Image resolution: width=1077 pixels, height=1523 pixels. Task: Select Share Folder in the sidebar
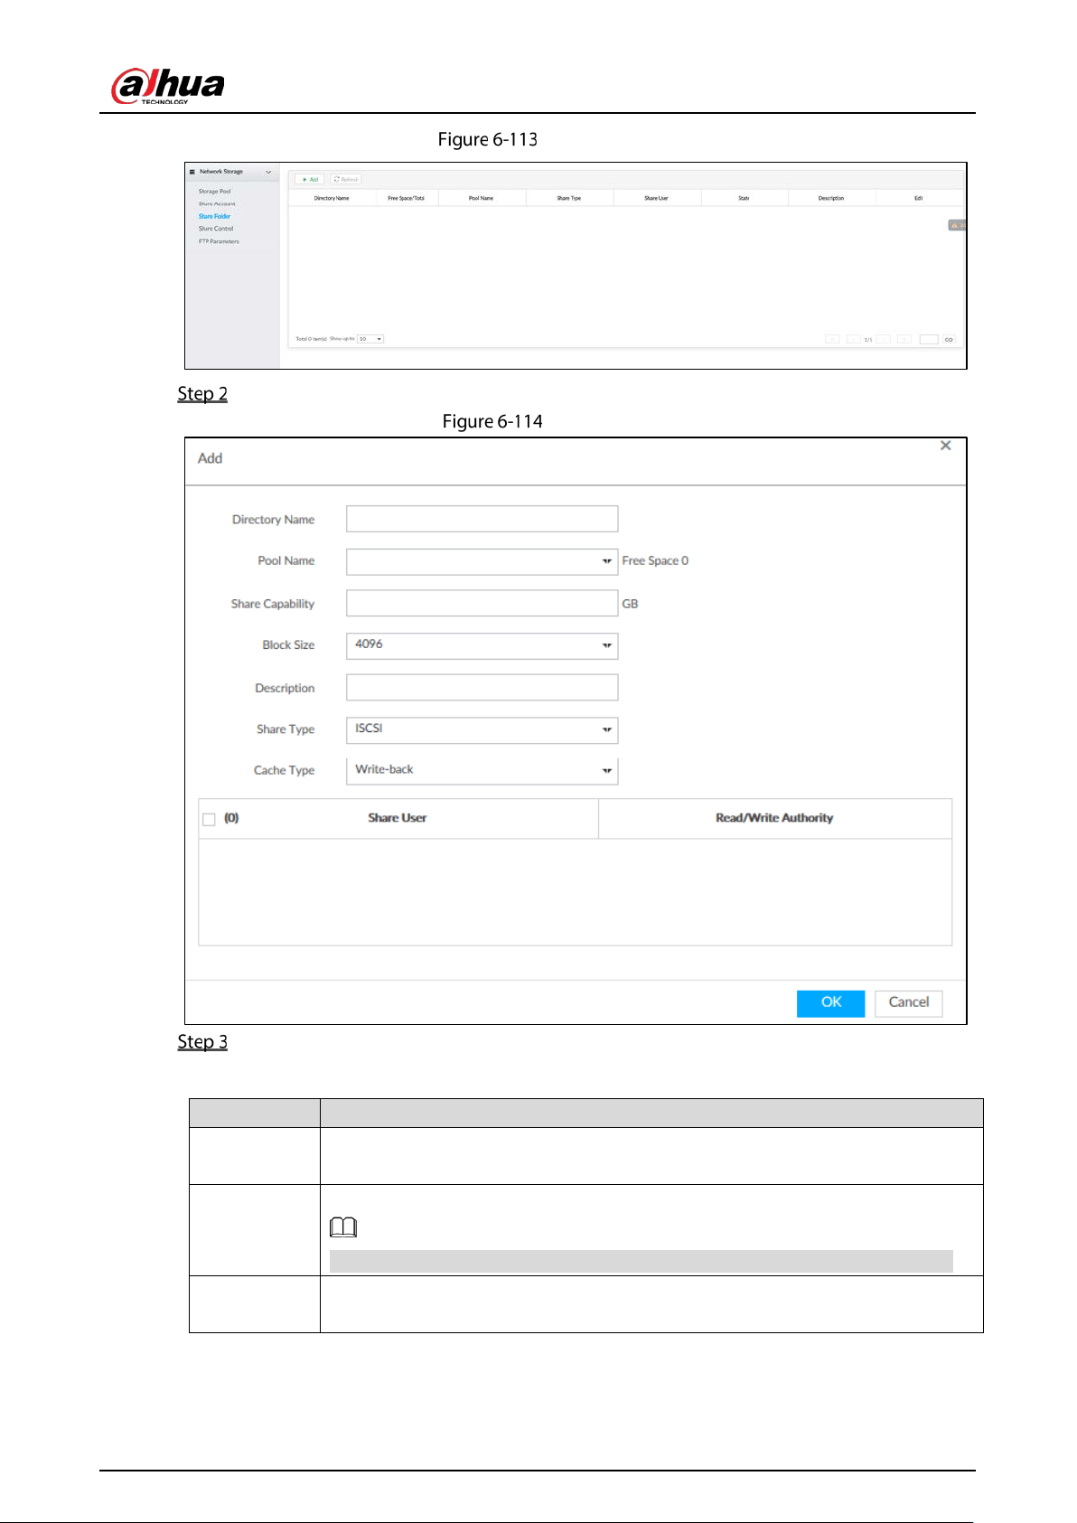pyautogui.click(x=214, y=217)
